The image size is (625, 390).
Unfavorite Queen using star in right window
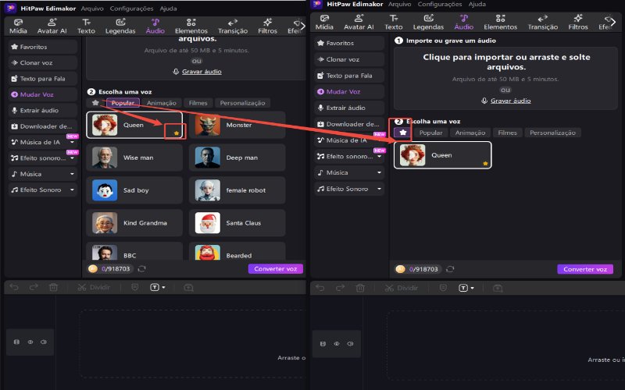pyautogui.click(x=485, y=163)
